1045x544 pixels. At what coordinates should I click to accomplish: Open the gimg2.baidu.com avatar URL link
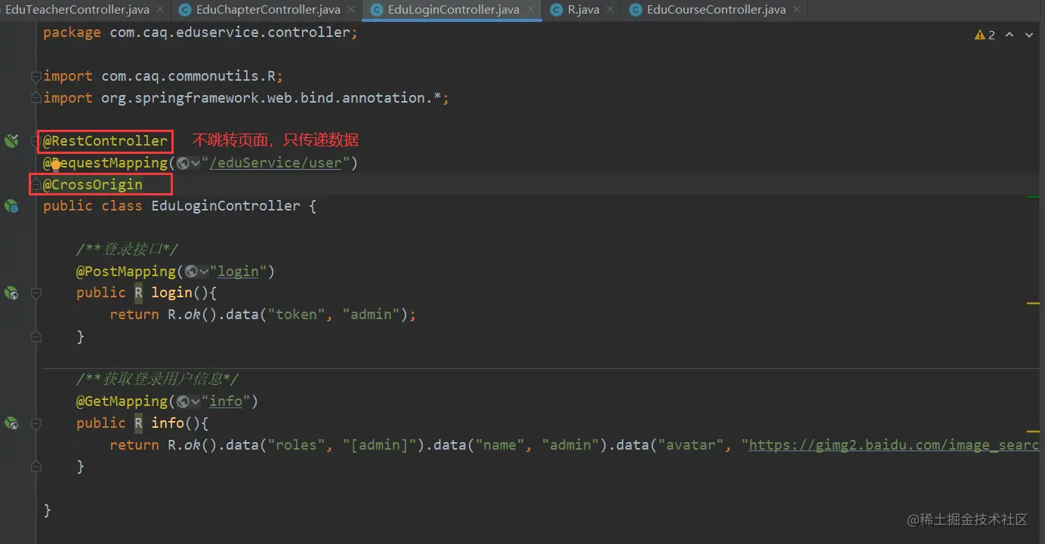(x=894, y=445)
